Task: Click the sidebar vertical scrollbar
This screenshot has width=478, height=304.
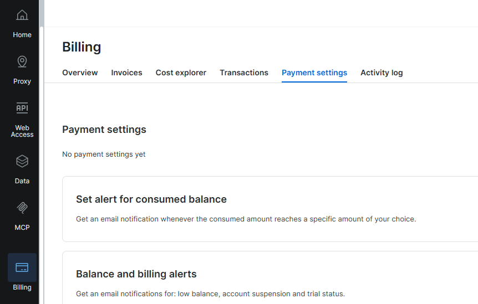Action: (x=42, y=164)
